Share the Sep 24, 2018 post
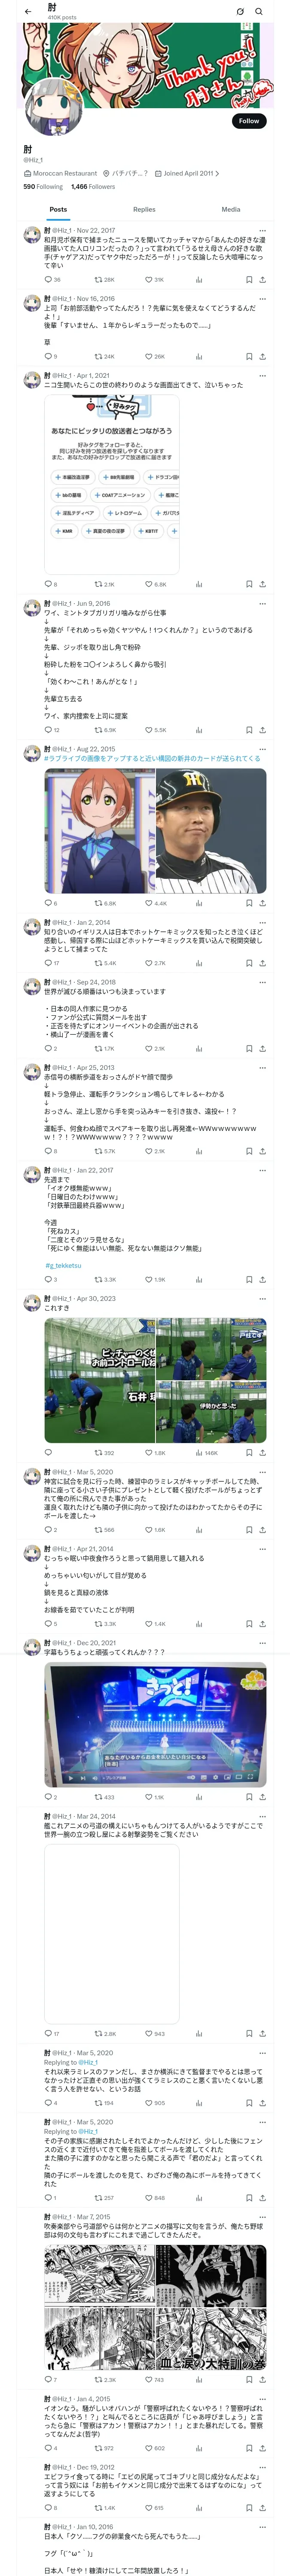290x2576 pixels. (262, 1049)
